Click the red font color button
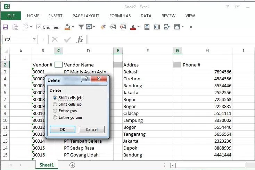255x170 pixels. 133,27
